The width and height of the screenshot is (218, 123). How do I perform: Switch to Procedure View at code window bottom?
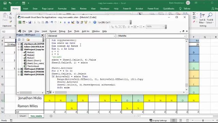(48, 92)
